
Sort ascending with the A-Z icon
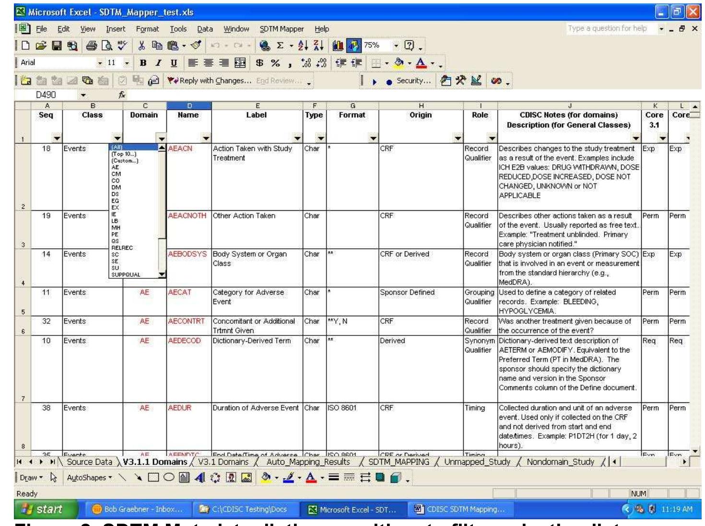pos(303,46)
